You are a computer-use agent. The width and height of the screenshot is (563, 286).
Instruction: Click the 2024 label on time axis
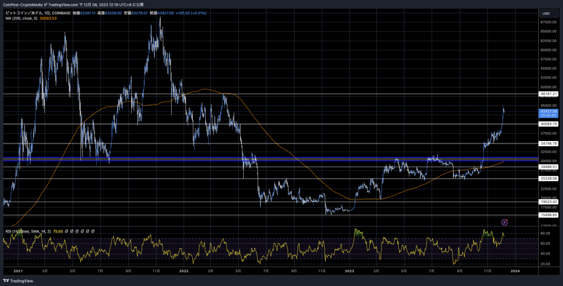coord(515,271)
